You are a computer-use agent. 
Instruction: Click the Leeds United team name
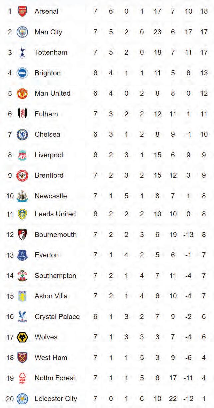55,214
